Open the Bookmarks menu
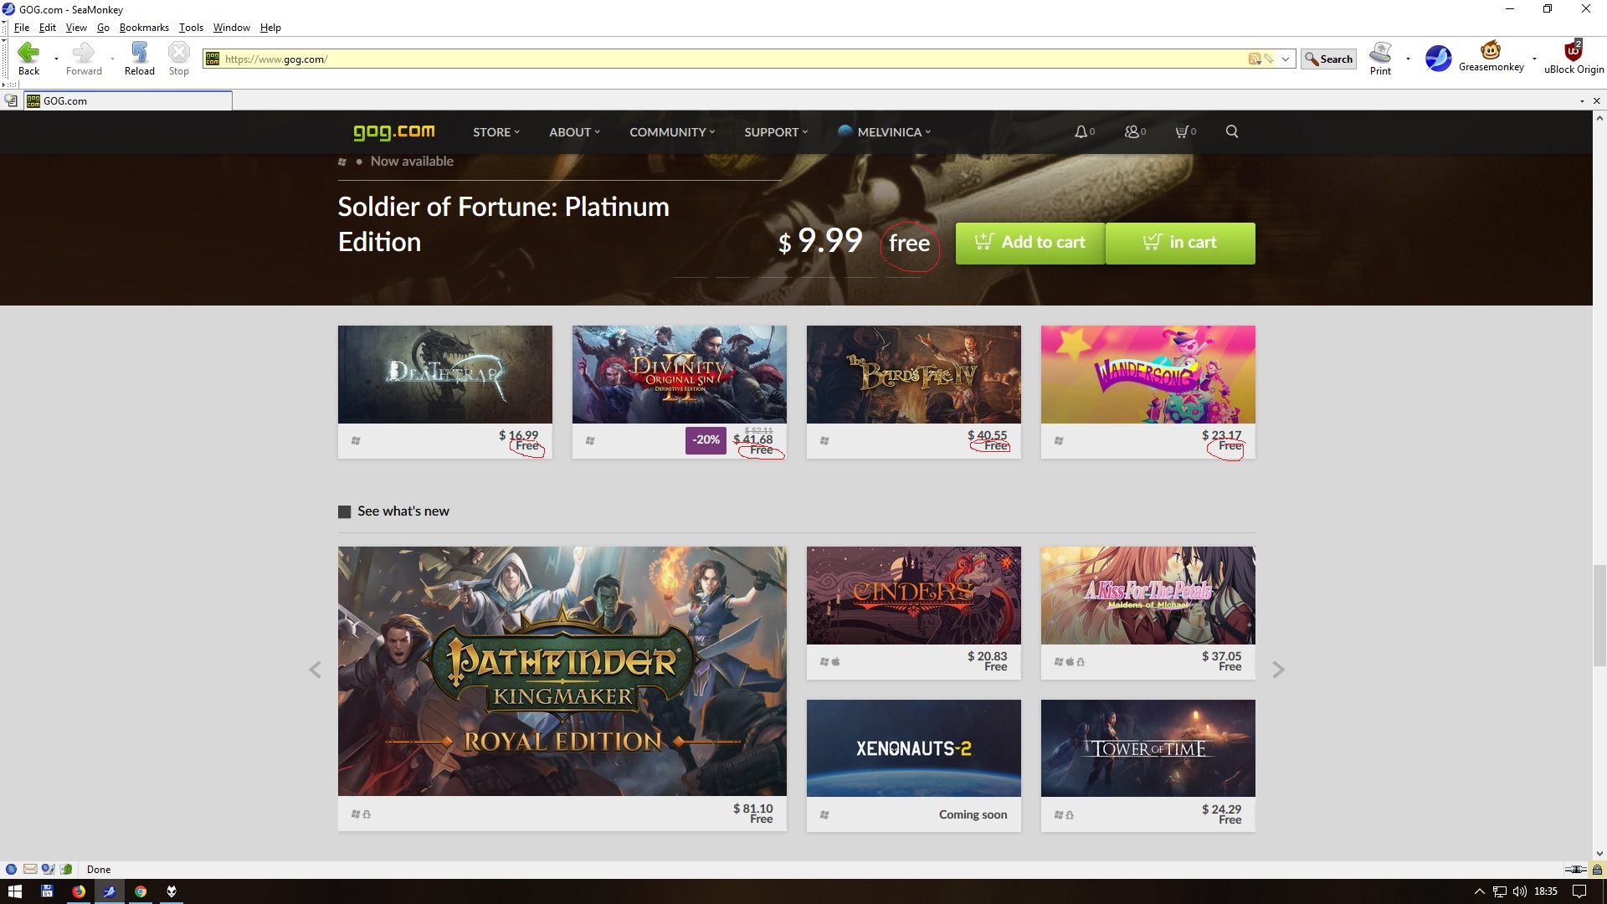Image resolution: width=1607 pixels, height=904 pixels. click(144, 27)
